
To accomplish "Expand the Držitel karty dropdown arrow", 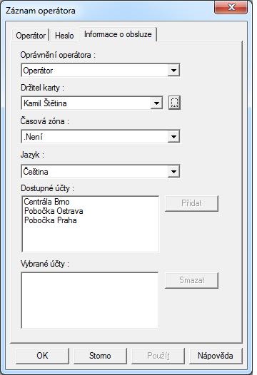I will [x=156, y=103].
